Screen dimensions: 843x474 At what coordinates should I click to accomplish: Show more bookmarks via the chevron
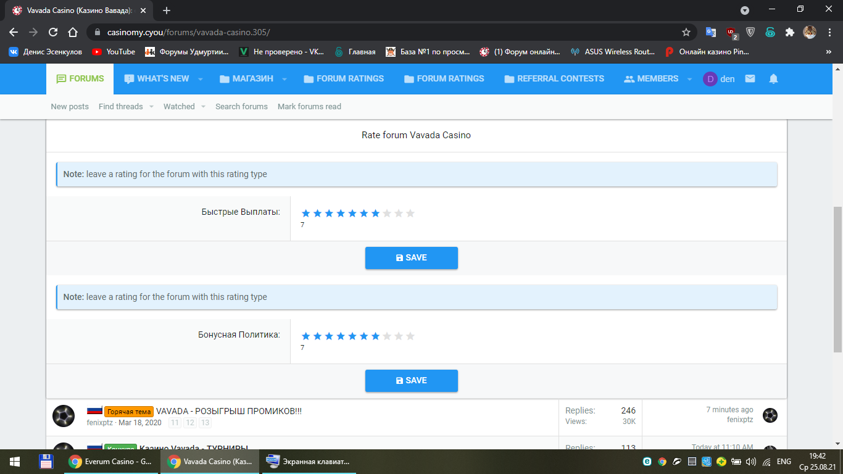(829, 52)
